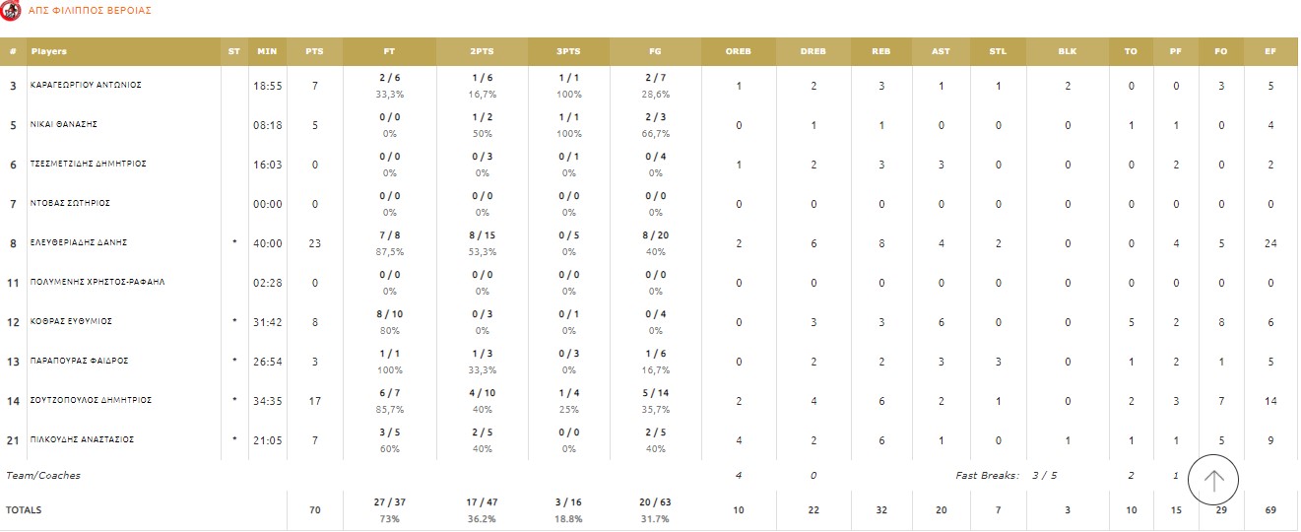Click the ΑΠΣ ΦΙΛΙΠΠΟΣ ΒΕΡΟΙΑΣ team logo
Viewport: 1301px width, 532px height.
pos(11,11)
